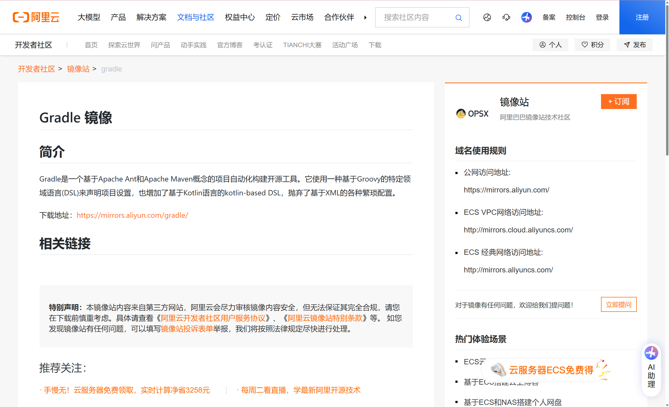Switch to the 官方博客 tab

[230, 45]
